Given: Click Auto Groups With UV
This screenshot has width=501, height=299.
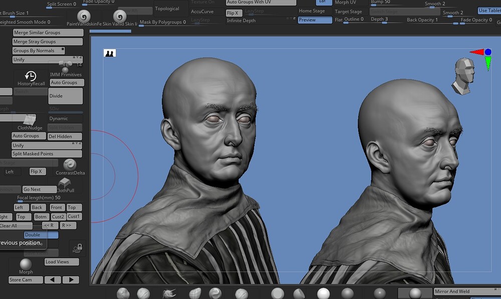Looking at the screenshot, I should [x=261, y=2].
